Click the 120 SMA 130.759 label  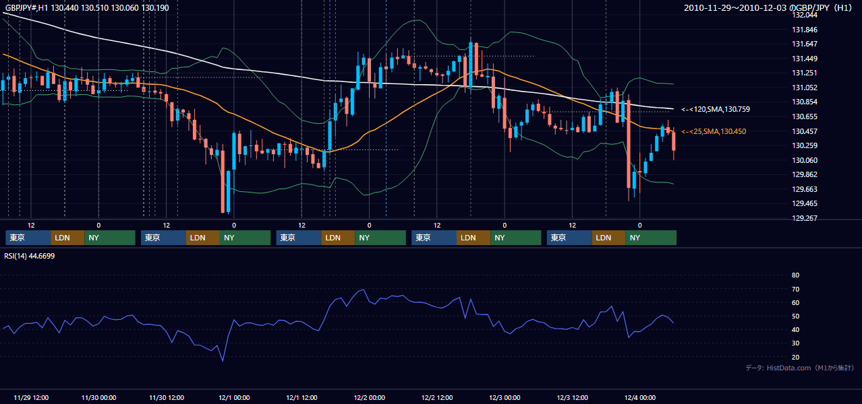point(716,109)
